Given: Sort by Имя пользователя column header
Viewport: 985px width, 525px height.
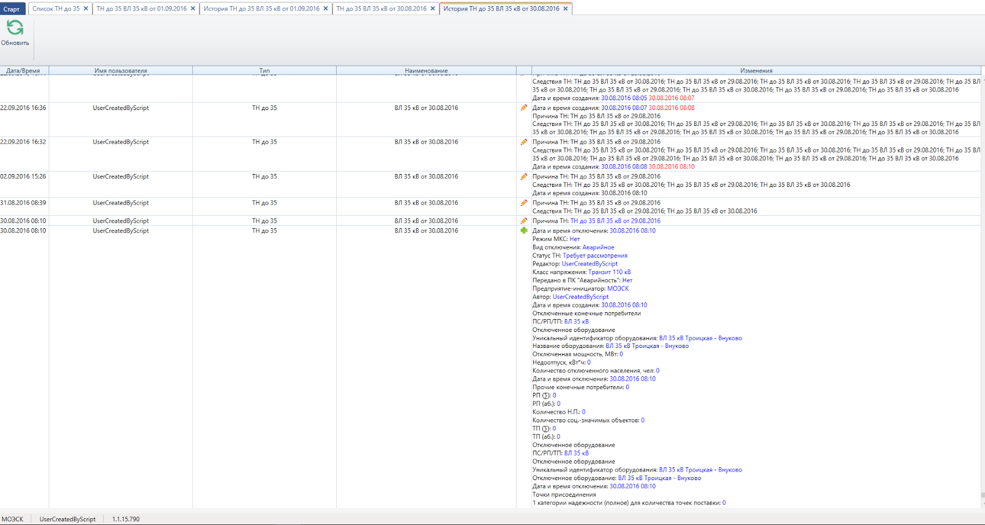Looking at the screenshot, I should (x=121, y=71).
